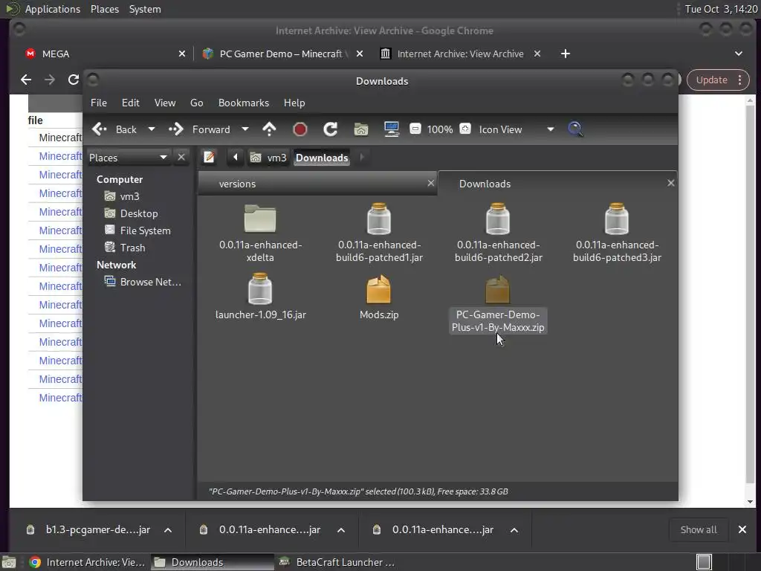Viewport: 761px width, 571px height.
Task: Switch to BetaCraft Launcher in the taskbar
Action: [337, 562]
